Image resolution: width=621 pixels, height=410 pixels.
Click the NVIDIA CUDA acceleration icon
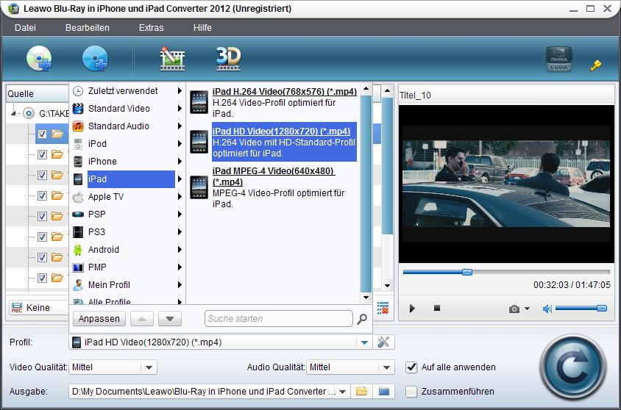tap(558, 60)
